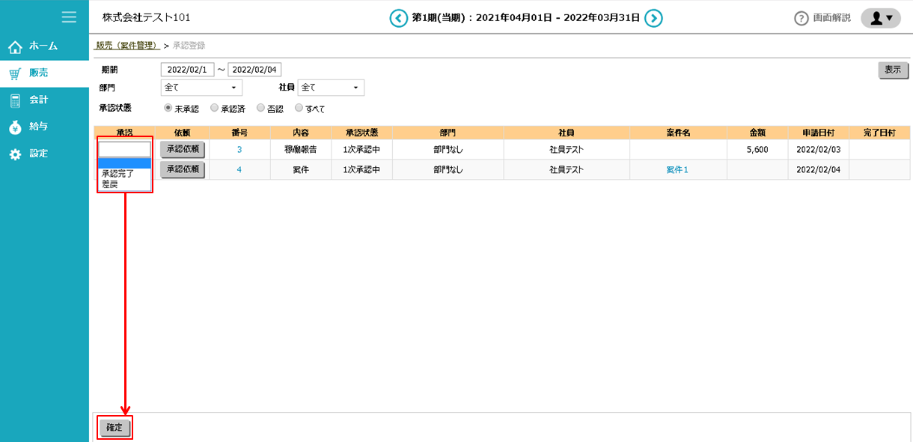Choose 承認完了 from the approval list
The height and width of the screenshot is (442, 913).
pos(118,174)
